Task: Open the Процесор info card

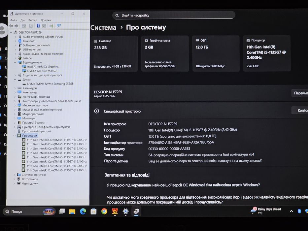Action: coord(267,53)
